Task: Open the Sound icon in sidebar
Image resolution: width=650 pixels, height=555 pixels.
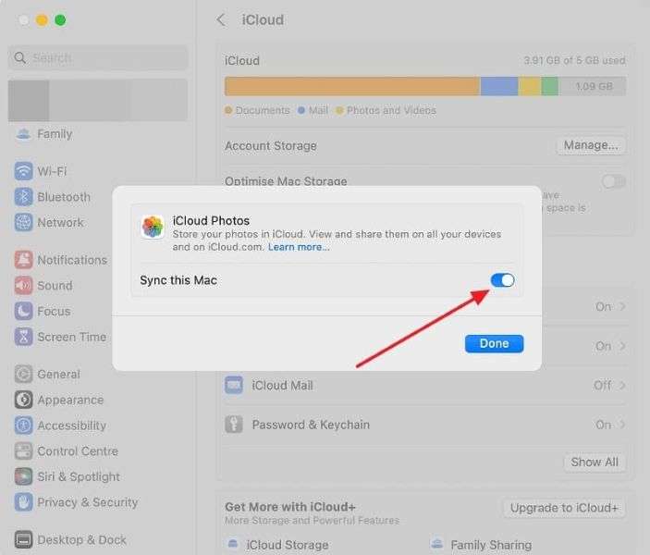Action: click(x=24, y=286)
